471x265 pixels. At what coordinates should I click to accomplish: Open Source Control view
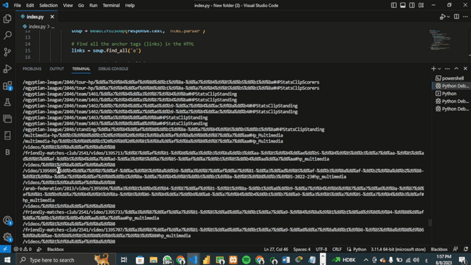pos(7,52)
